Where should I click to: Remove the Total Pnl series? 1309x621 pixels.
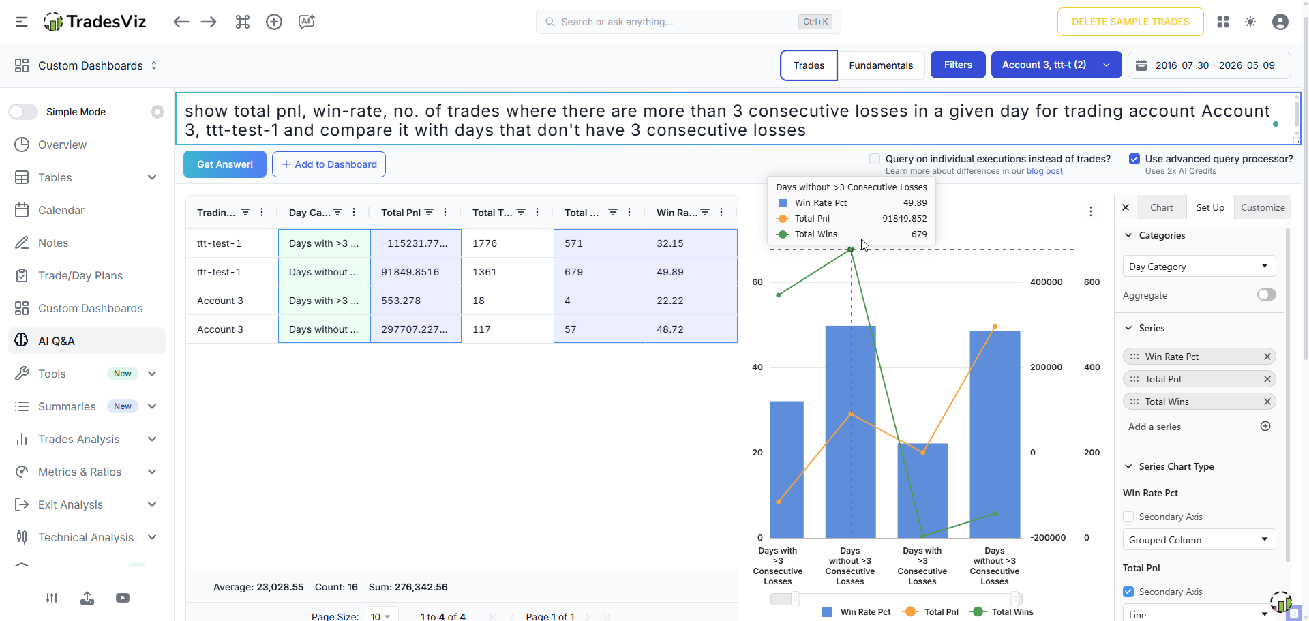point(1267,379)
